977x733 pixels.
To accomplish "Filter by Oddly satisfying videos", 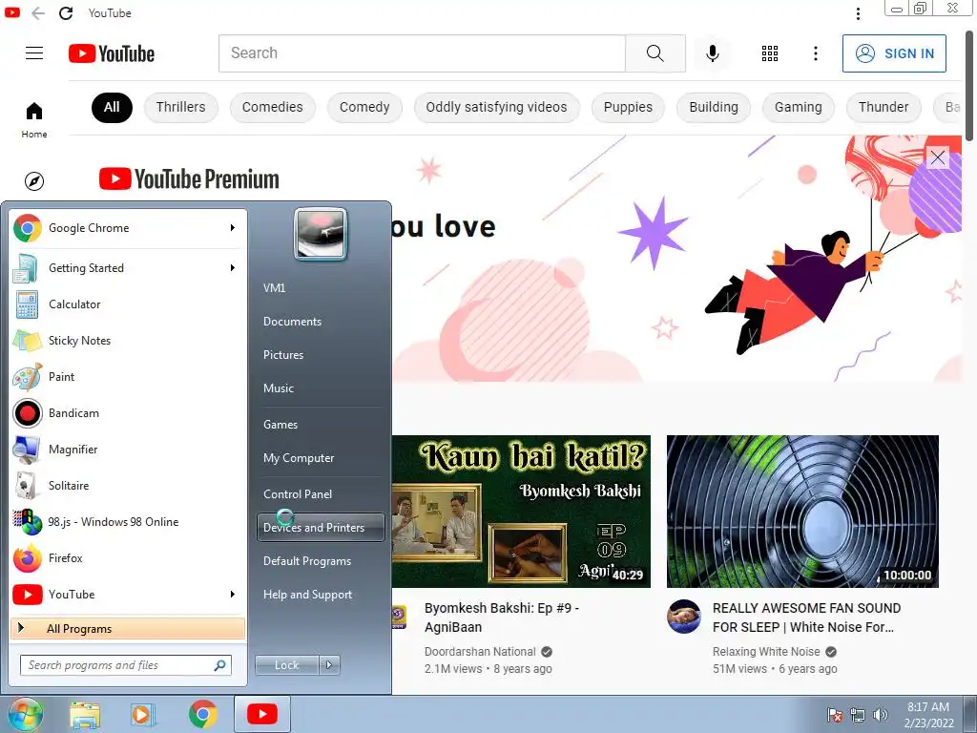I will coord(496,107).
